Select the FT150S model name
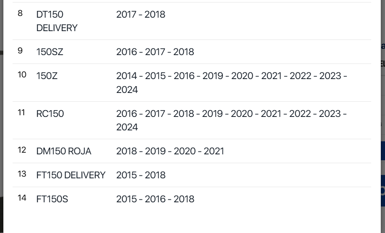Image resolution: width=385 pixels, height=233 pixels. click(x=52, y=199)
